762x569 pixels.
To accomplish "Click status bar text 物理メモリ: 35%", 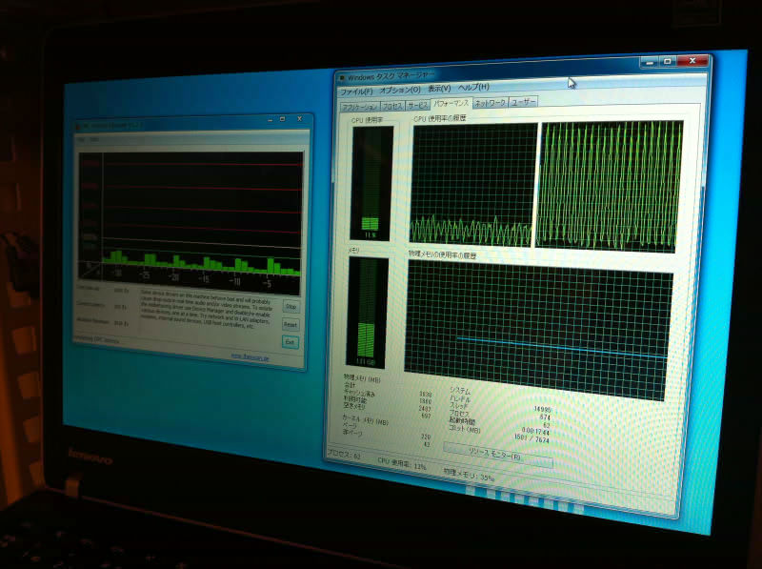I will (469, 475).
